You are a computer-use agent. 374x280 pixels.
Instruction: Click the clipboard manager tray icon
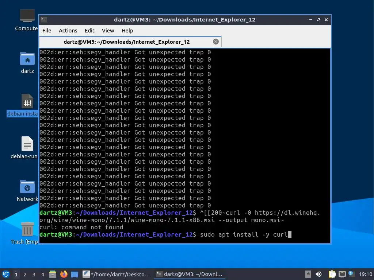pyautogui.click(x=332, y=274)
